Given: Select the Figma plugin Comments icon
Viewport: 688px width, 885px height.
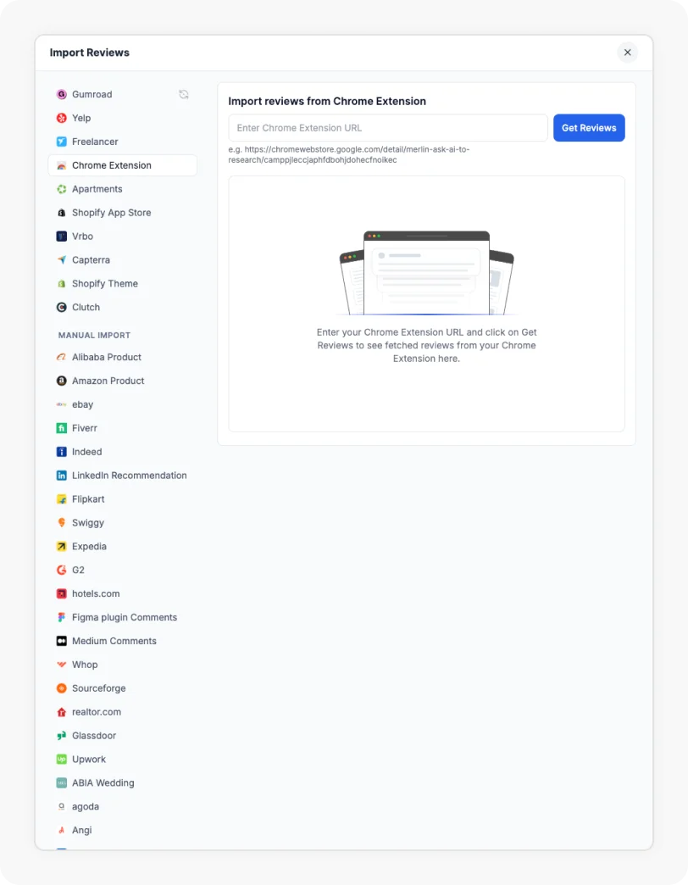Looking at the screenshot, I should (x=62, y=617).
